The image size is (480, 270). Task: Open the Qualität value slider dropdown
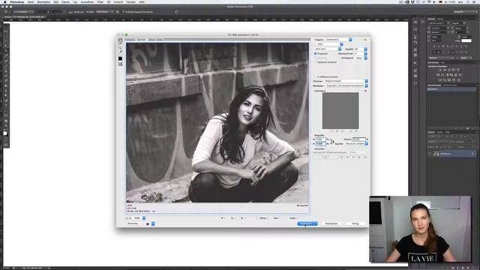pos(365,49)
